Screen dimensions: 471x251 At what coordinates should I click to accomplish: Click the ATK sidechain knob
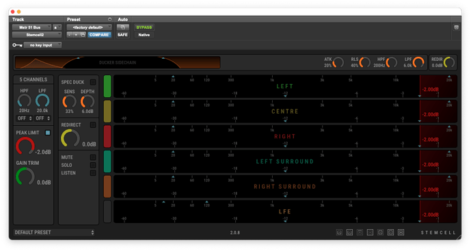(x=338, y=62)
